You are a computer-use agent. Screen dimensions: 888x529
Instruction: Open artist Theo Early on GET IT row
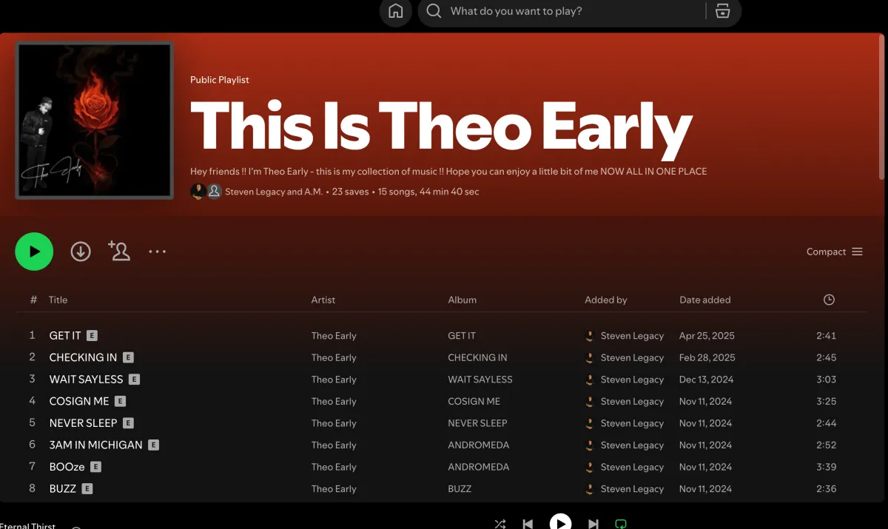click(334, 336)
